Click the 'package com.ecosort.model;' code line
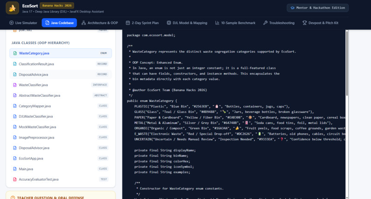The image size is (371, 199). pyautogui.click(x=151, y=35)
